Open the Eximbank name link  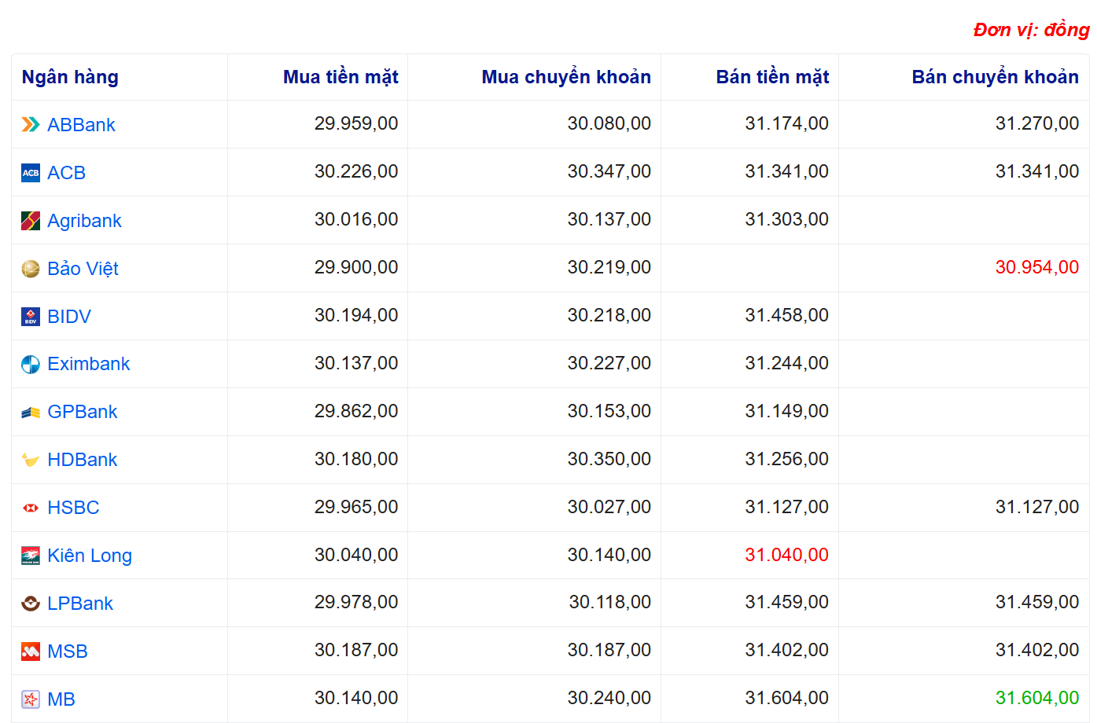point(88,364)
